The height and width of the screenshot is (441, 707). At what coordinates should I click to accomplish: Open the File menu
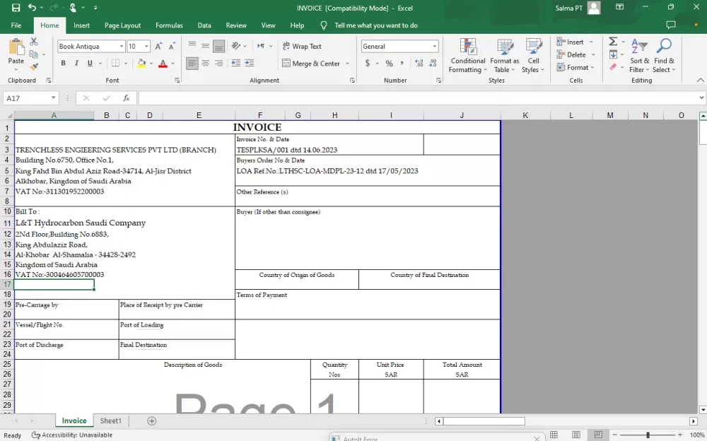click(x=16, y=25)
